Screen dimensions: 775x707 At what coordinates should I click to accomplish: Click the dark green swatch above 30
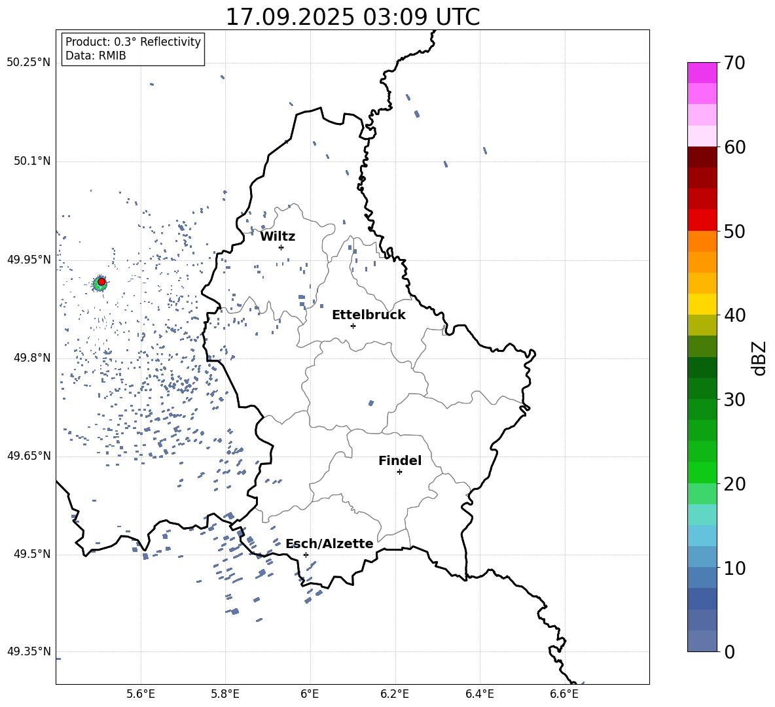[x=702, y=388]
